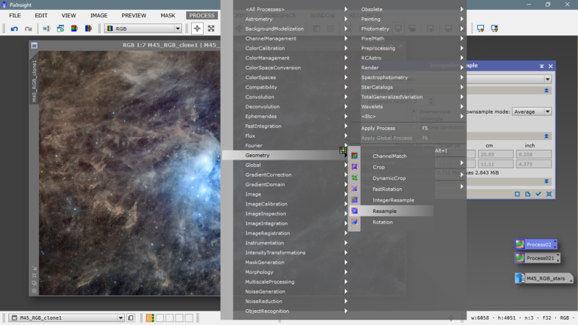578x325 pixels.
Task: Open the FILE menu
Action: point(15,15)
